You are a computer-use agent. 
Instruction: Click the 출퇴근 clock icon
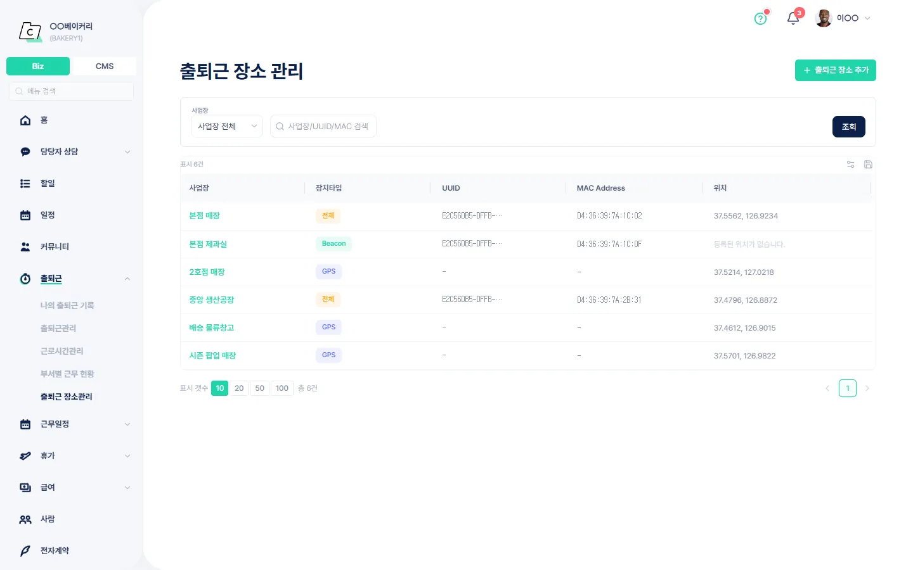tap(25, 279)
